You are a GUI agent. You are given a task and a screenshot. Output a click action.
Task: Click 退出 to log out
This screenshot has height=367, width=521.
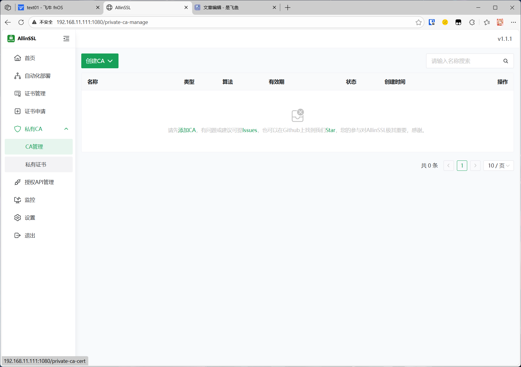point(30,236)
